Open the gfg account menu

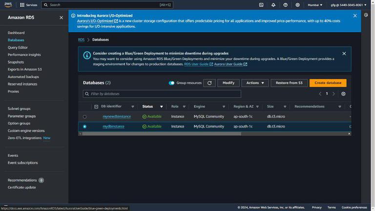[349, 5]
